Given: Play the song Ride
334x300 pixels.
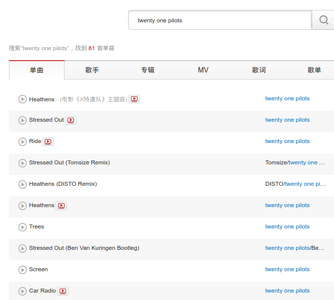Looking at the screenshot, I should [x=22, y=142].
